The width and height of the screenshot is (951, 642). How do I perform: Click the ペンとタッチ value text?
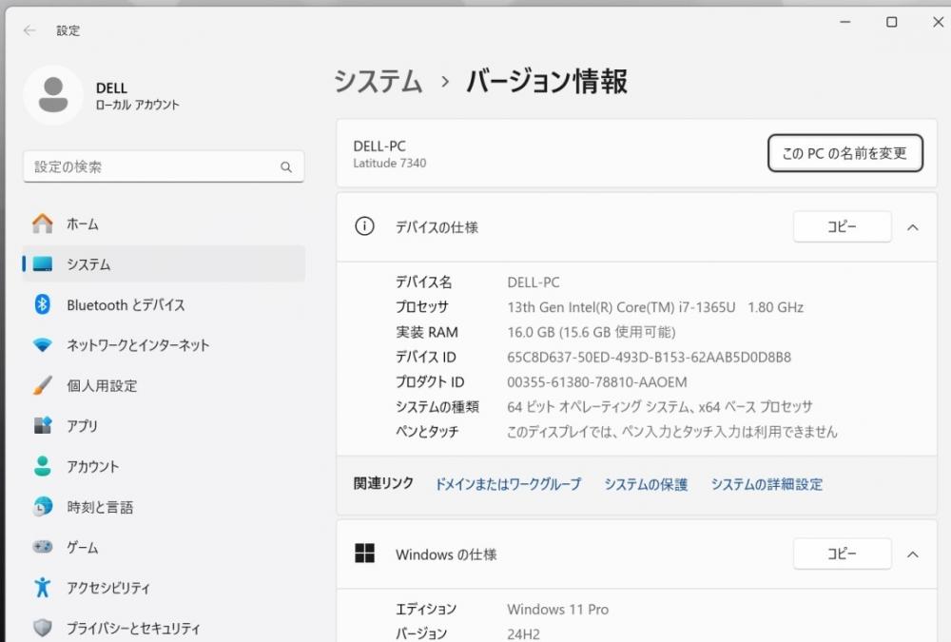click(x=672, y=432)
